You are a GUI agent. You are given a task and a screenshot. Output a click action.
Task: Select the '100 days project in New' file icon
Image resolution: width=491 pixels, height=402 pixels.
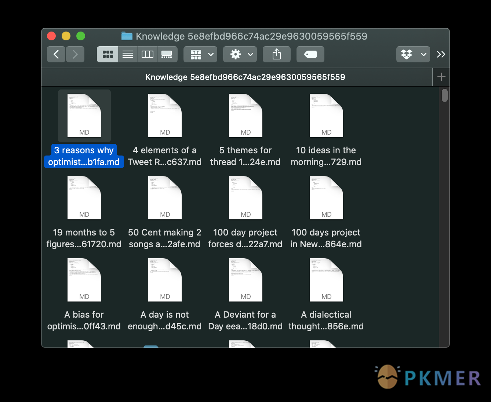click(327, 198)
